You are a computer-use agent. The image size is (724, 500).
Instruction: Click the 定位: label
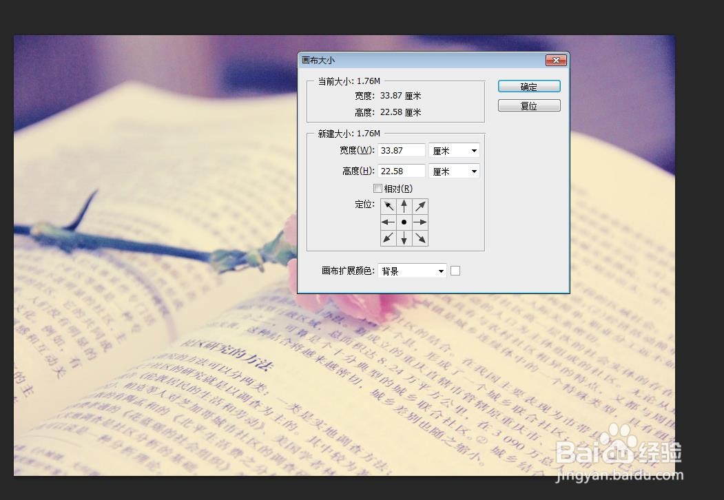365,204
